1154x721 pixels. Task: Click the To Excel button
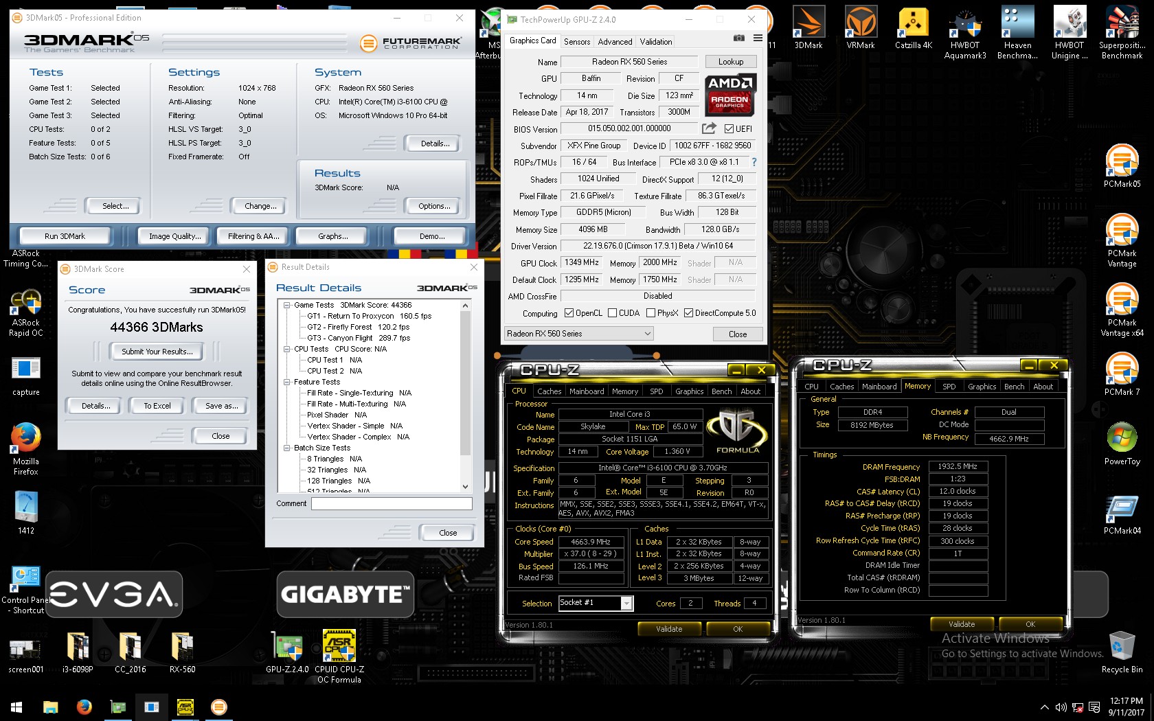[157, 406]
